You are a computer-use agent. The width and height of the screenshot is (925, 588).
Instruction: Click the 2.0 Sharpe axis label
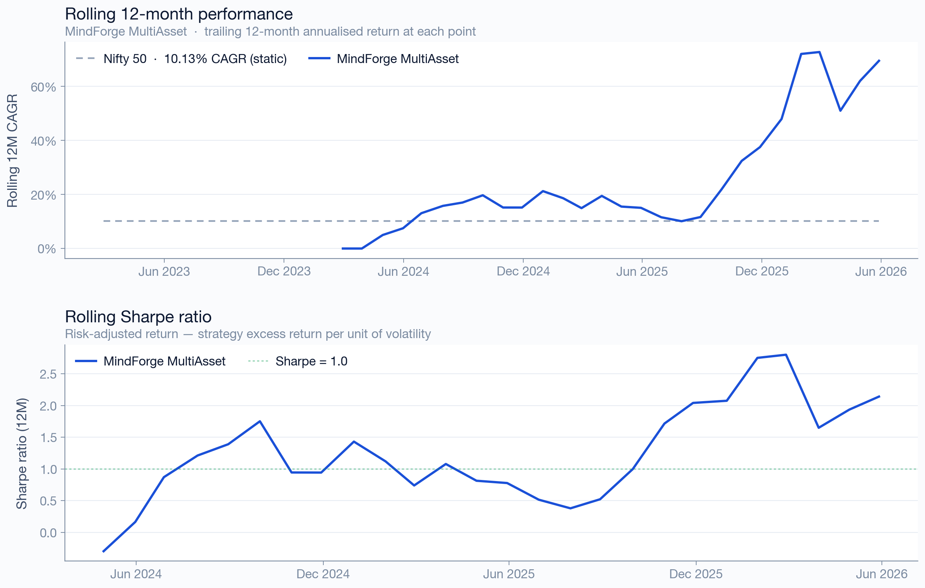point(48,406)
